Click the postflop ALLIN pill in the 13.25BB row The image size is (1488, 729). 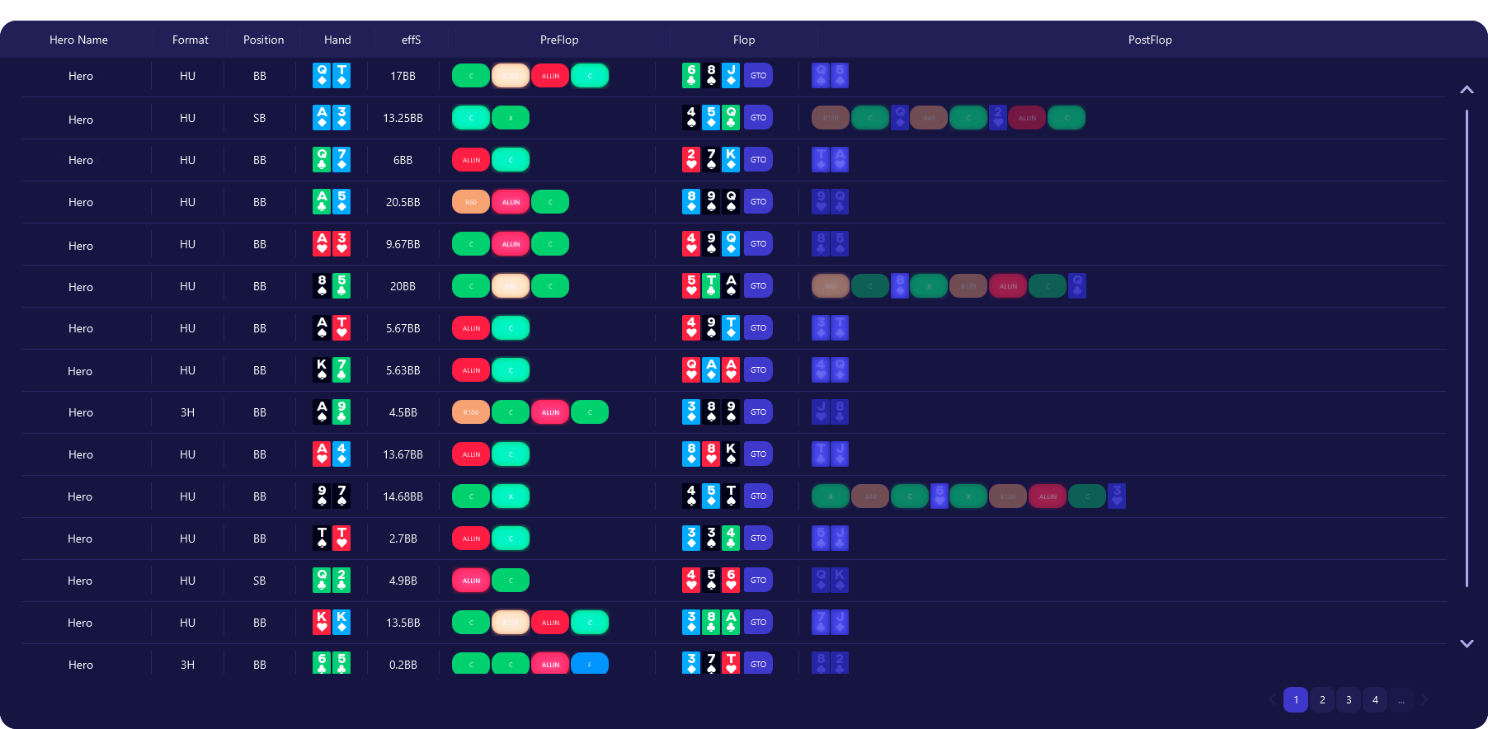click(1027, 118)
